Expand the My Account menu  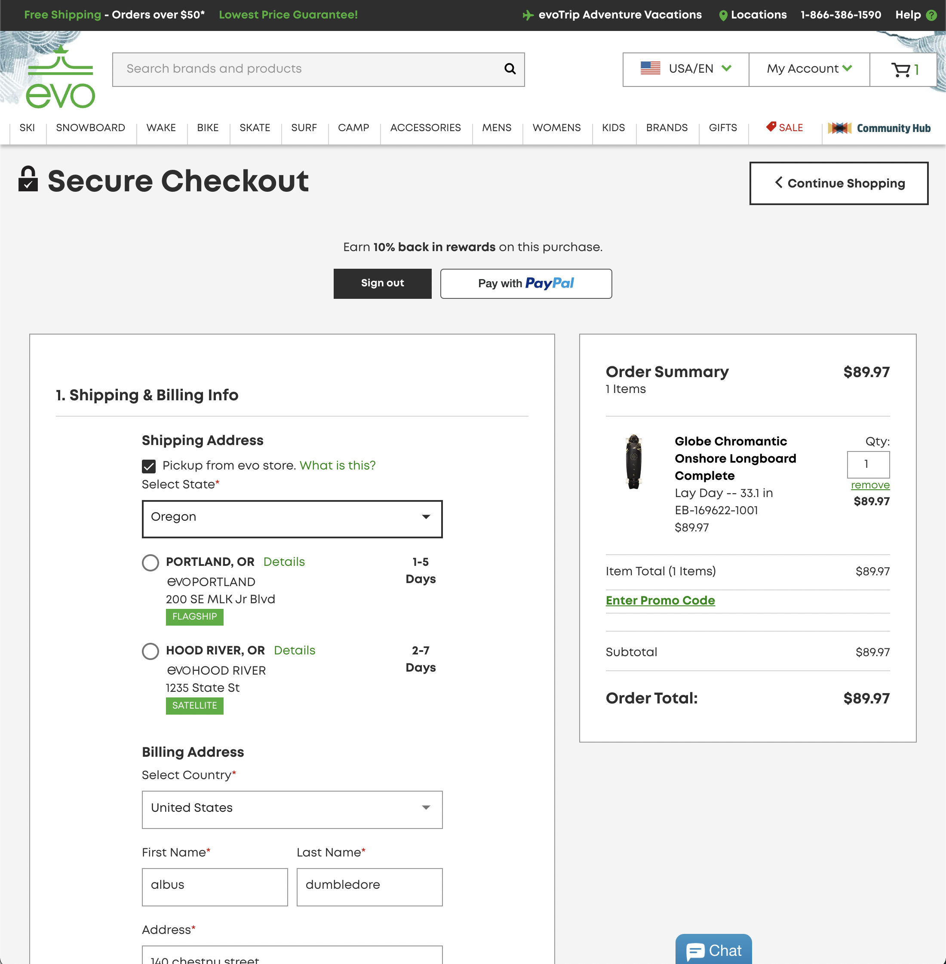(x=808, y=69)
